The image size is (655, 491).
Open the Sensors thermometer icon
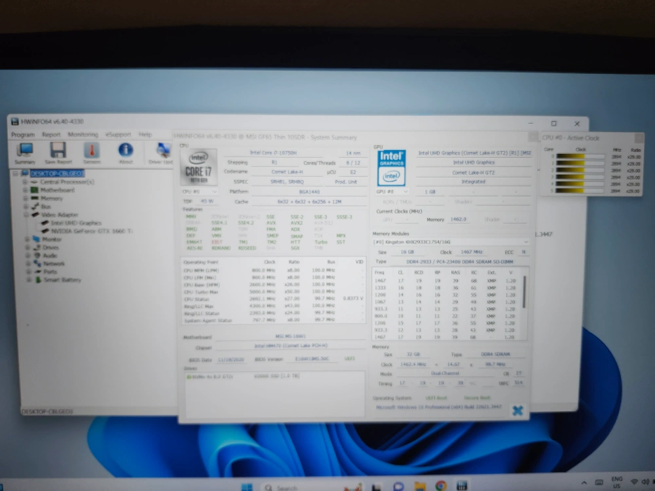[92, 153]
